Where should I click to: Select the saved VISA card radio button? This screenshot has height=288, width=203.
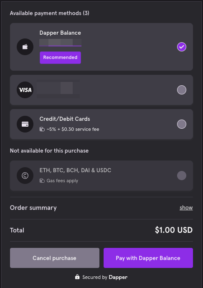(x=182, y=90)
